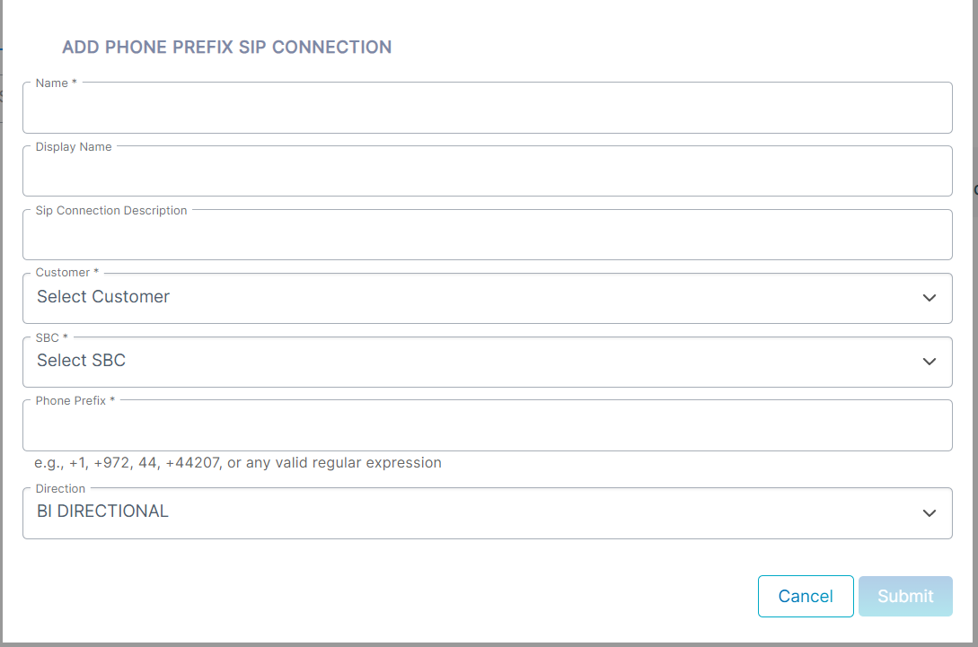Expand the BI DIRECTIONAL direction dropdown
This screenshot has height=647, width=978.
point(487,513)
